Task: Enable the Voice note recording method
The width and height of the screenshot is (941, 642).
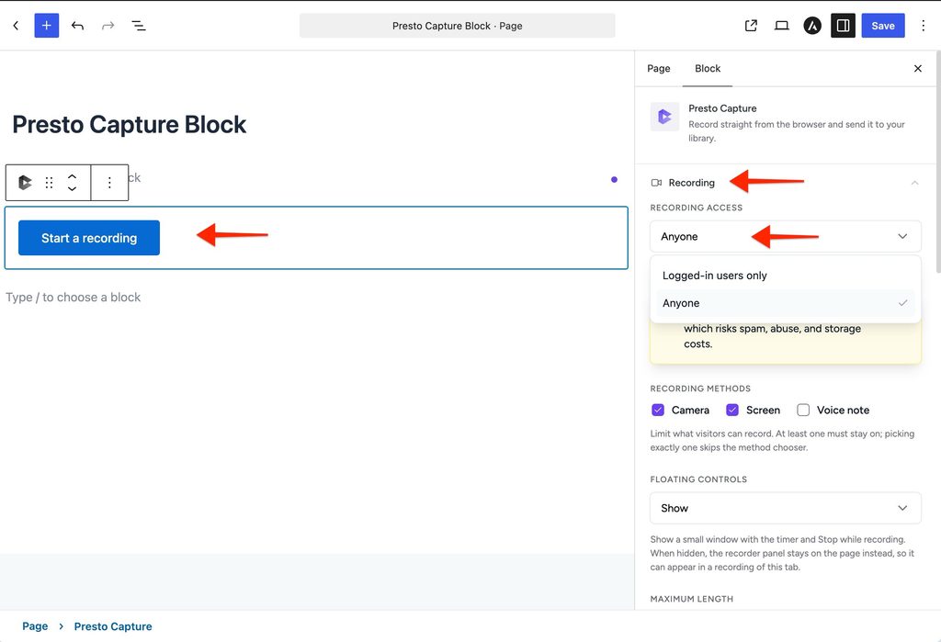Action: coord(803,410)
